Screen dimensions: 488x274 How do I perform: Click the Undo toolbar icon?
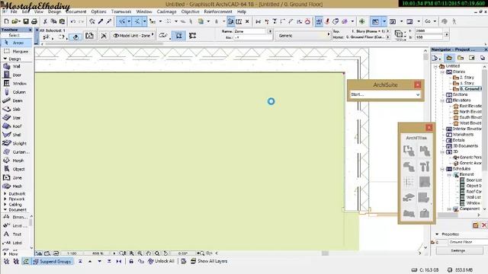tap(73, 21)
